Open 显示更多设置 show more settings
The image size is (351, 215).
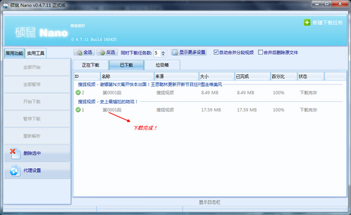pos(189,53)
